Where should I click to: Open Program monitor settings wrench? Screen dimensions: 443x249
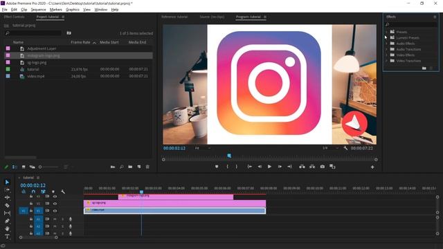point(345,148)
